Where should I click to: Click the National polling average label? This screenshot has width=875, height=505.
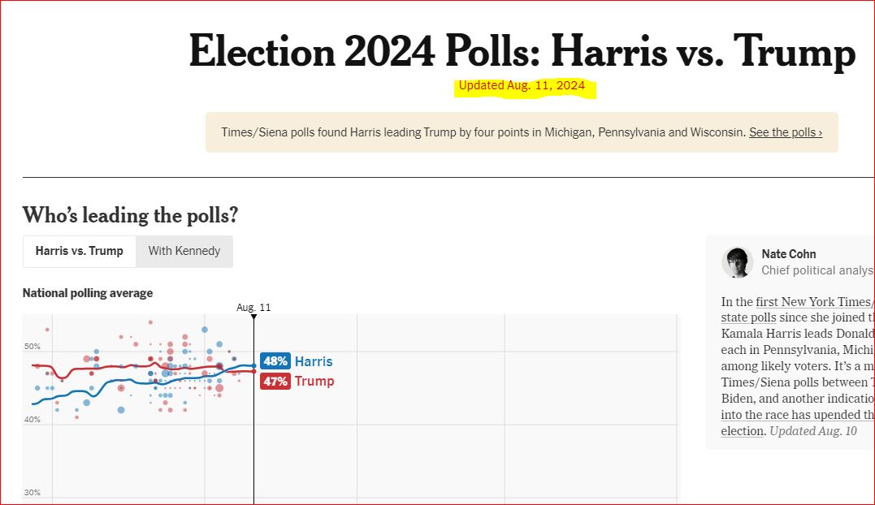88,293
